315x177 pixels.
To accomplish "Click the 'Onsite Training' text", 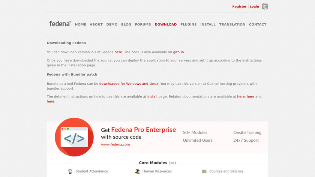I will click(247, 133).
